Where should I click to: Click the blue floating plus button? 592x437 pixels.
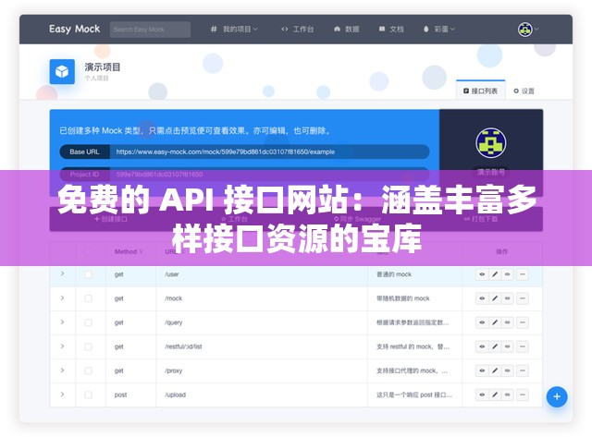pos(557,396)
